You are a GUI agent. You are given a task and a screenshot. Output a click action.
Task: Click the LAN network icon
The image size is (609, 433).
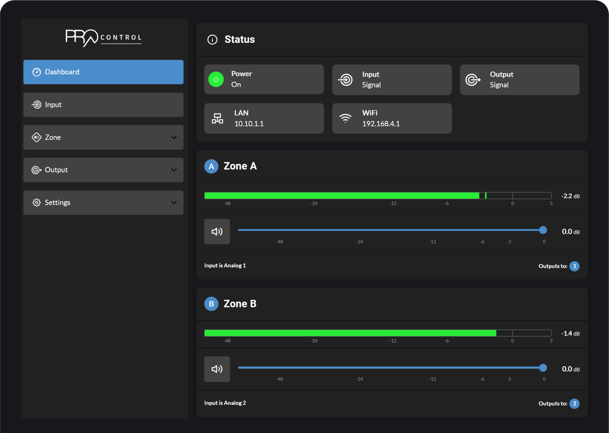pos(217,118)
